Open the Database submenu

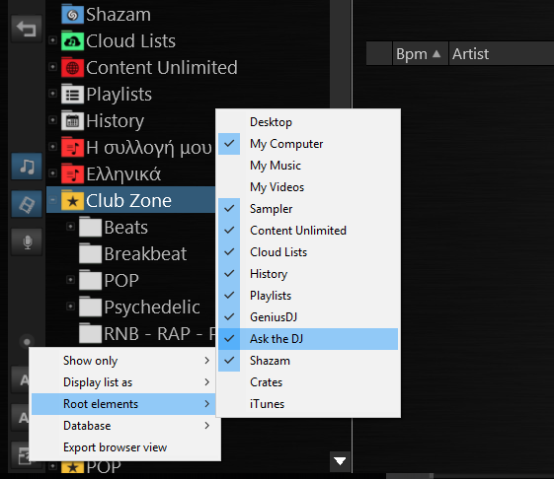[123, 426]
